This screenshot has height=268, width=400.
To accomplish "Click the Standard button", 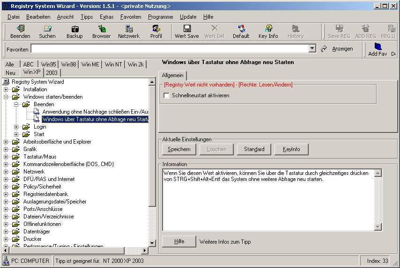I will point(254,149).
